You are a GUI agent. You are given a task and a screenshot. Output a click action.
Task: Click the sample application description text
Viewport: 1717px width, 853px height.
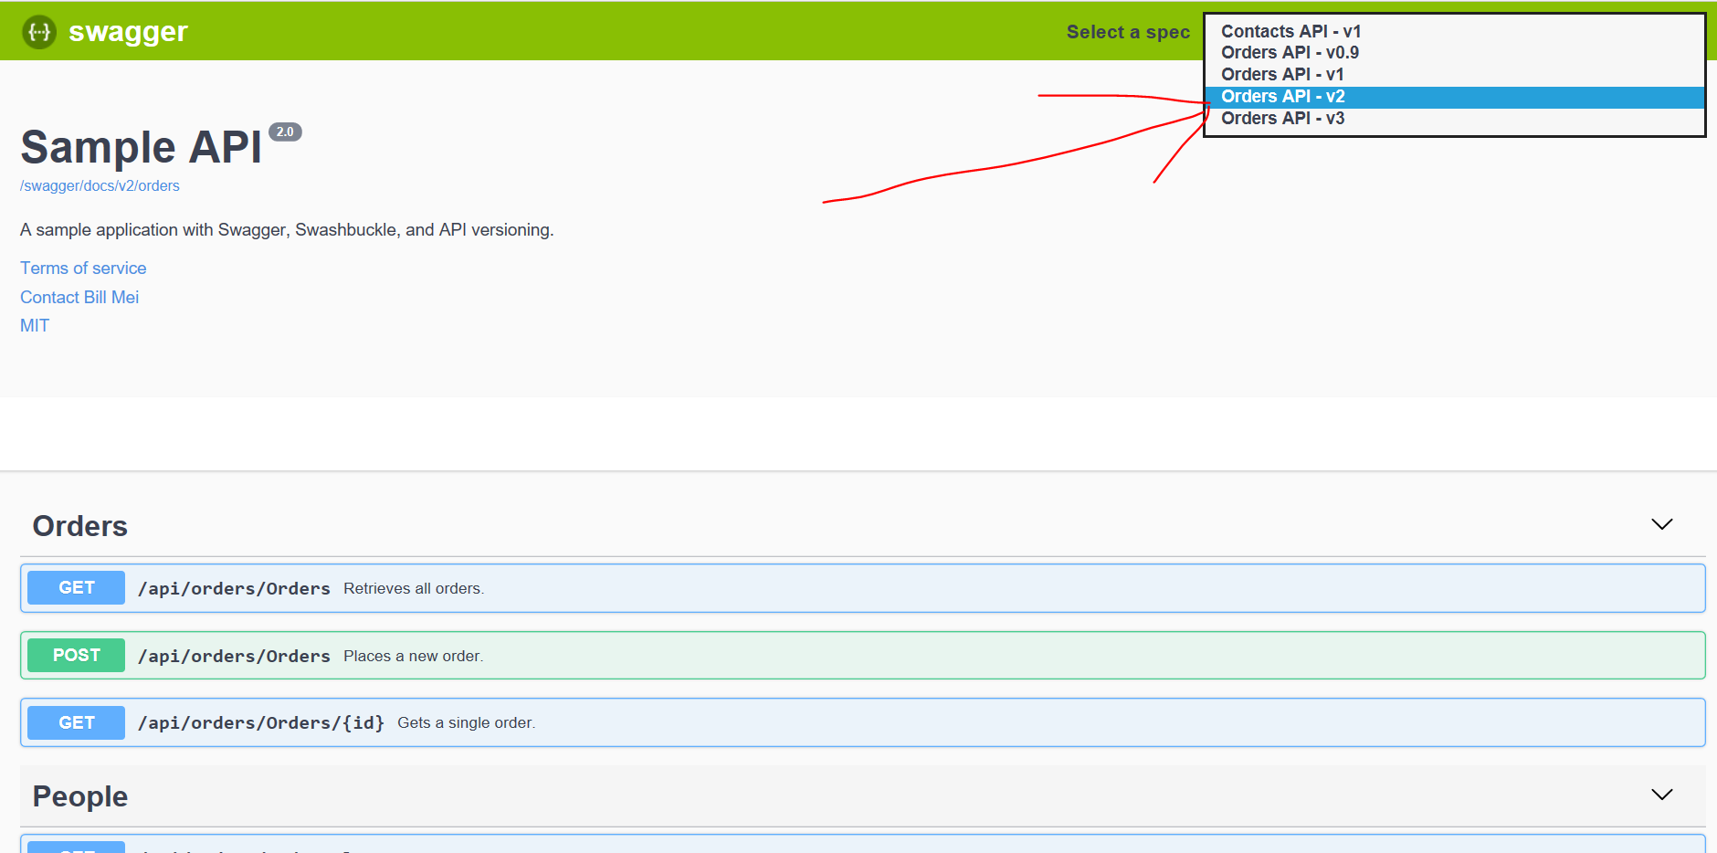pyautogui.click(x=287, y=230)
